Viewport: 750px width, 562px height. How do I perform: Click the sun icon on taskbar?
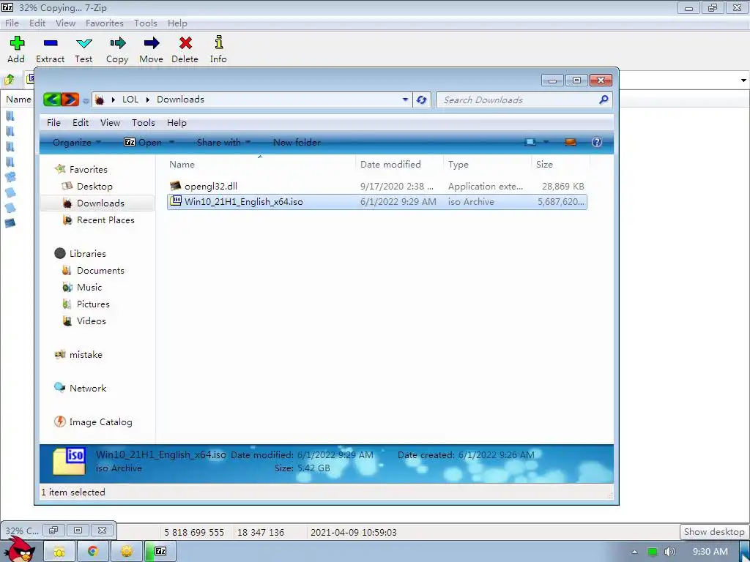[x=126, y=552]
